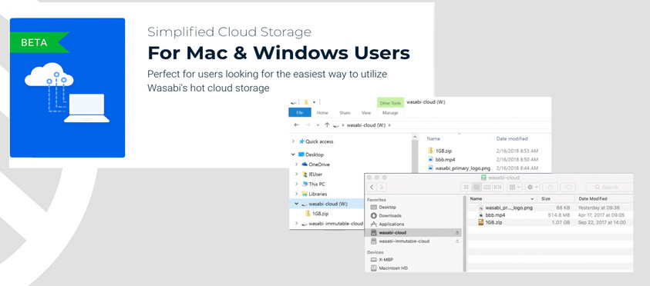Select bbb.mp4 in Explorer file list
The image size is (650, 286).
[x=445, y=159]
